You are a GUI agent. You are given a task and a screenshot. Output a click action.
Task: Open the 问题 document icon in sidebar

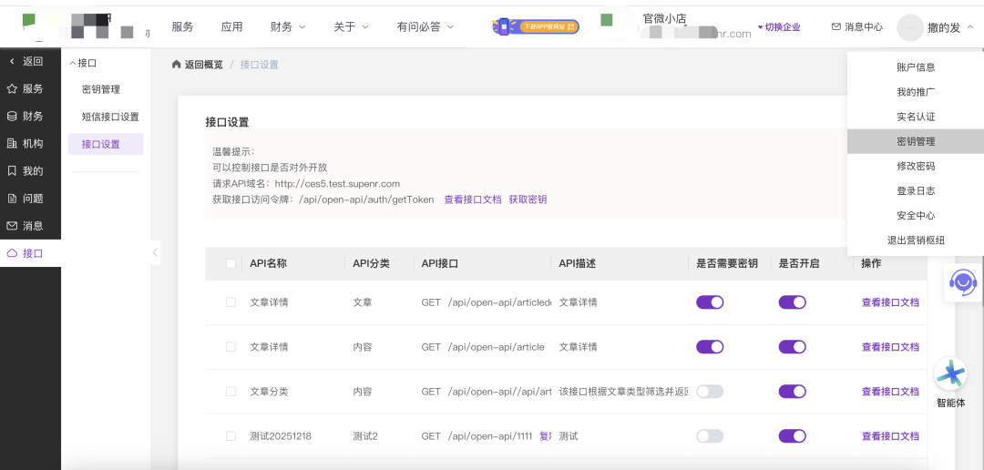12,199
